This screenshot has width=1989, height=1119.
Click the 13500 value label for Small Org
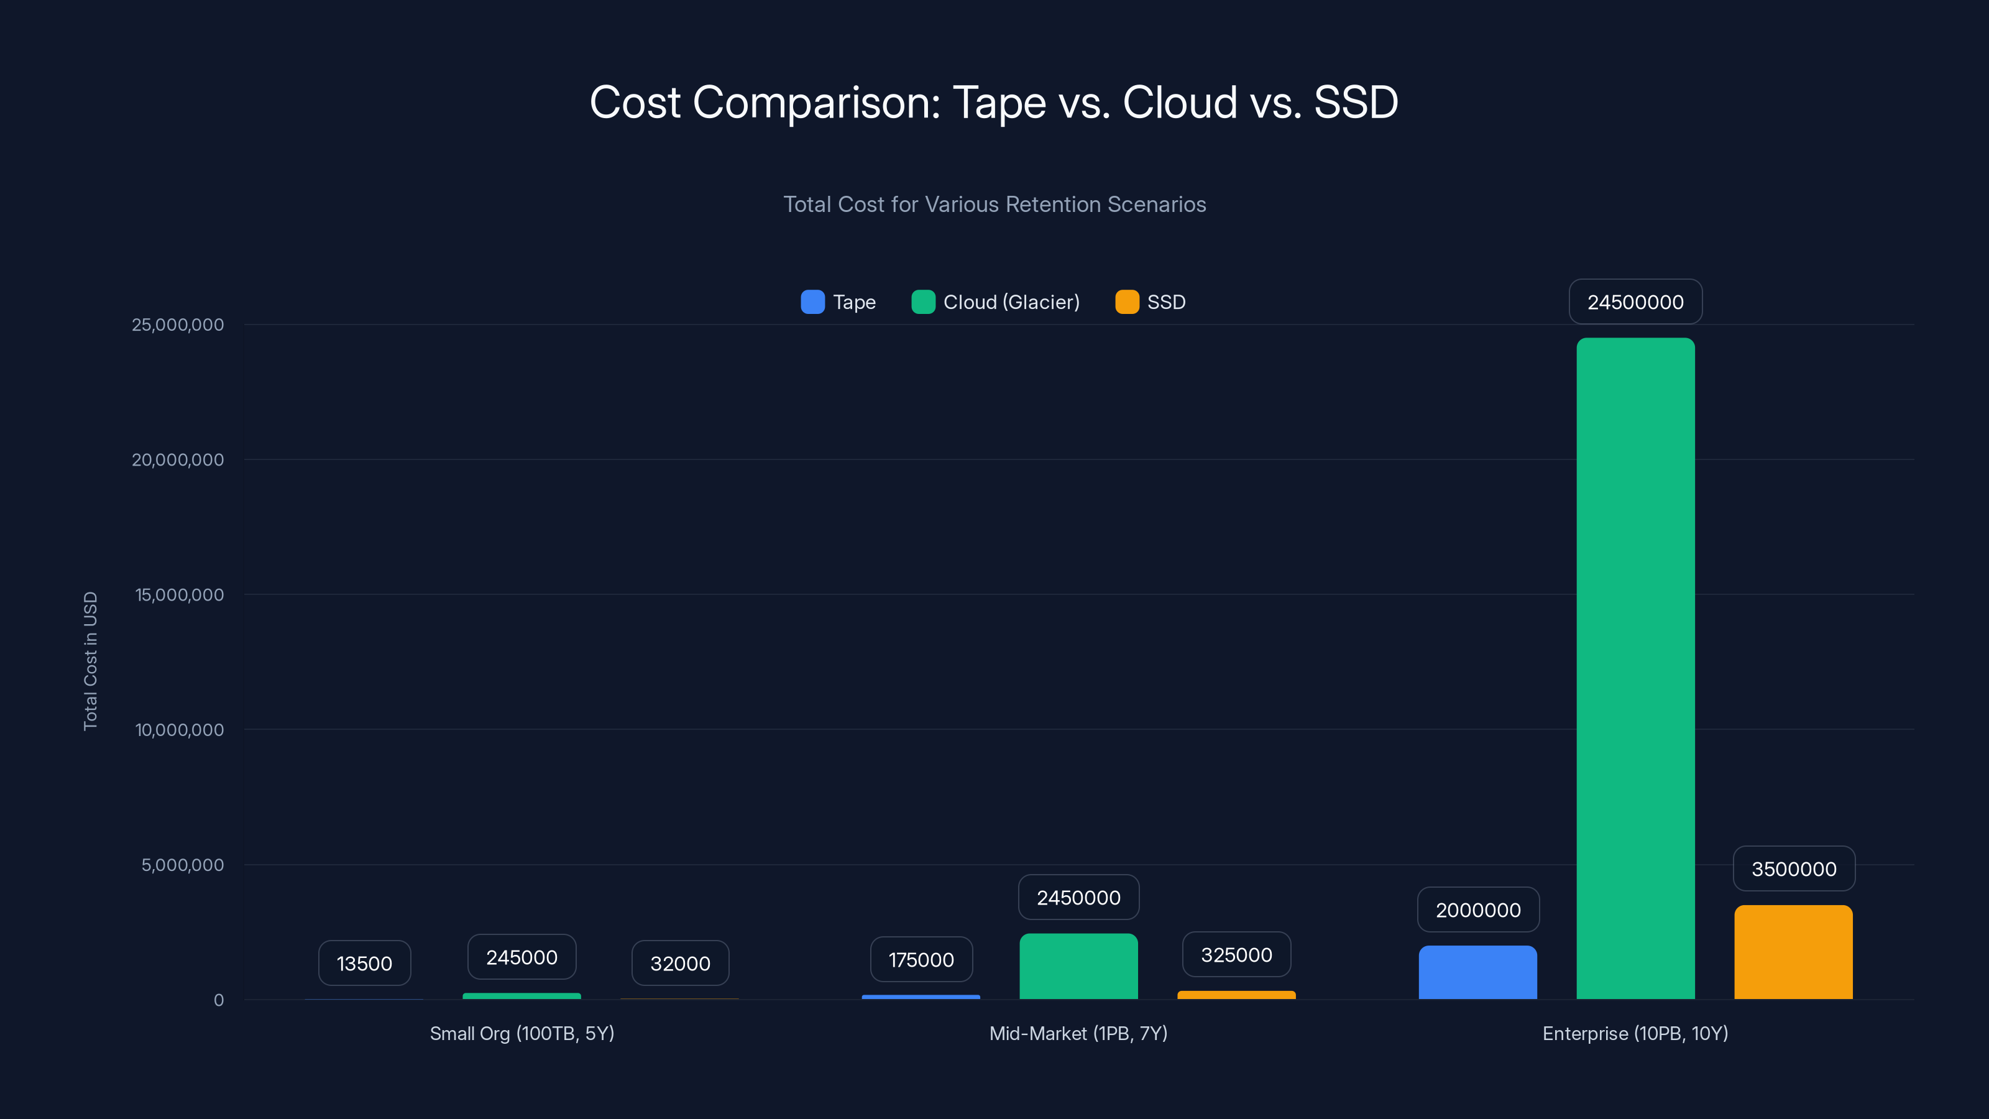364,963
